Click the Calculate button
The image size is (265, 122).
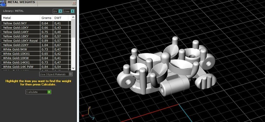38,92
